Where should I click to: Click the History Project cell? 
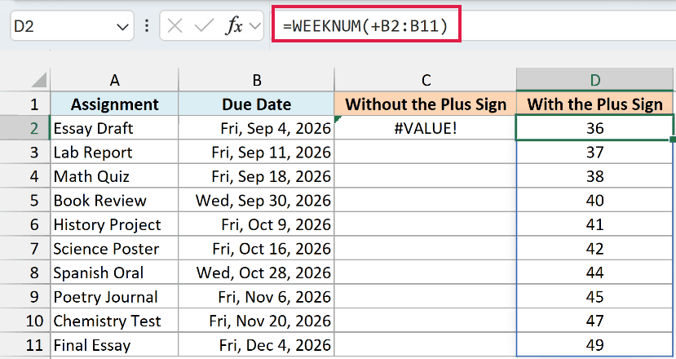(114, 225)
